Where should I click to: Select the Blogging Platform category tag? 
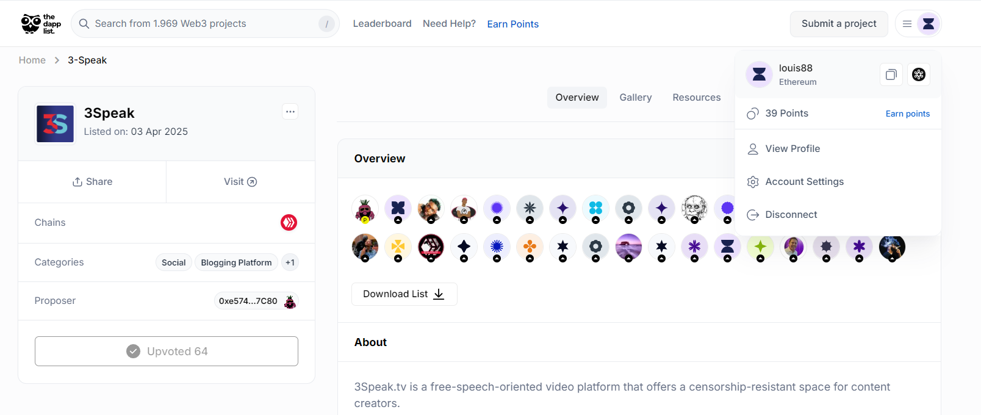(236, 262)
